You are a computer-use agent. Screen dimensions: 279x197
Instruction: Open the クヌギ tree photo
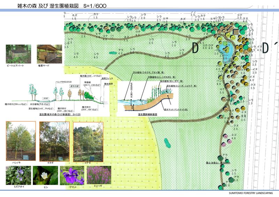(x=54, y=141)
